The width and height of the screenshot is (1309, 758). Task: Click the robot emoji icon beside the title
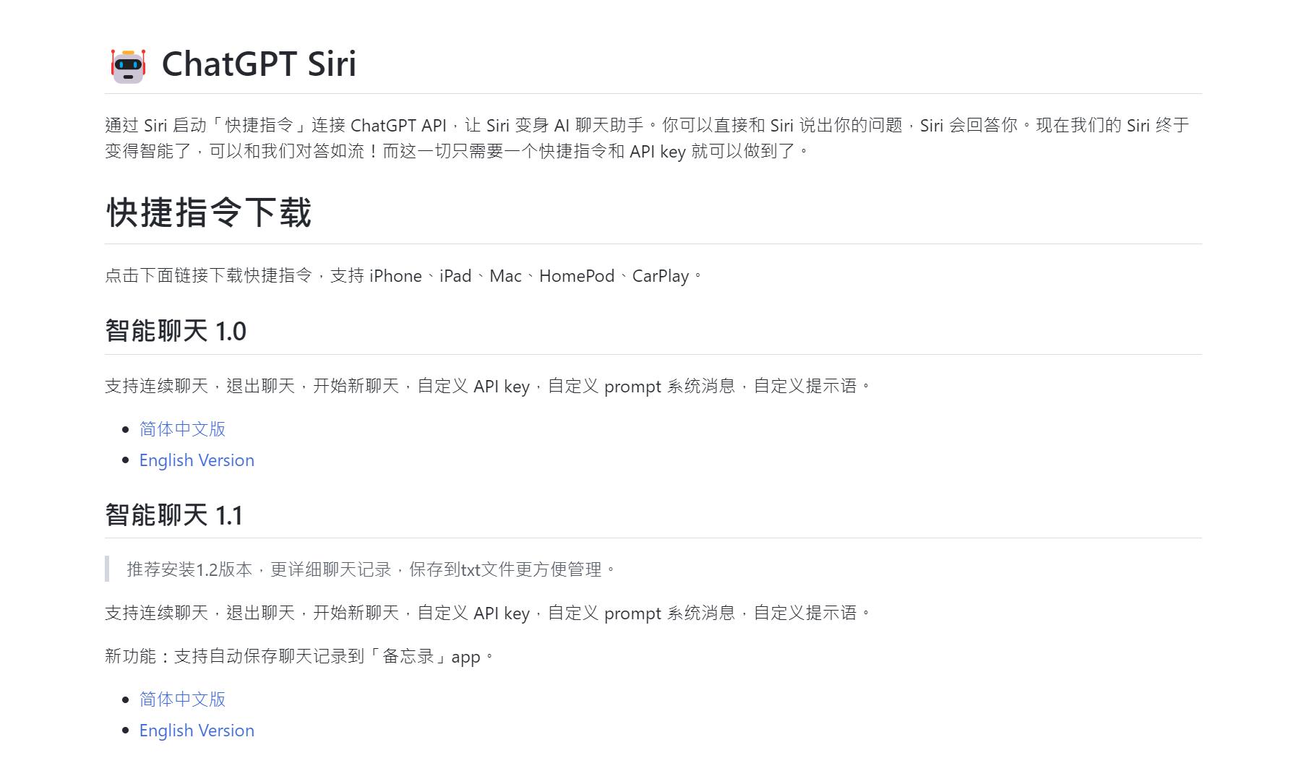[x=128, y=66]
